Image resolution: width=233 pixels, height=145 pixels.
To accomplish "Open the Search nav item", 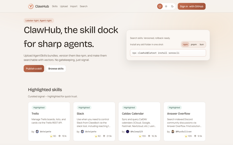I will (83, 6).
